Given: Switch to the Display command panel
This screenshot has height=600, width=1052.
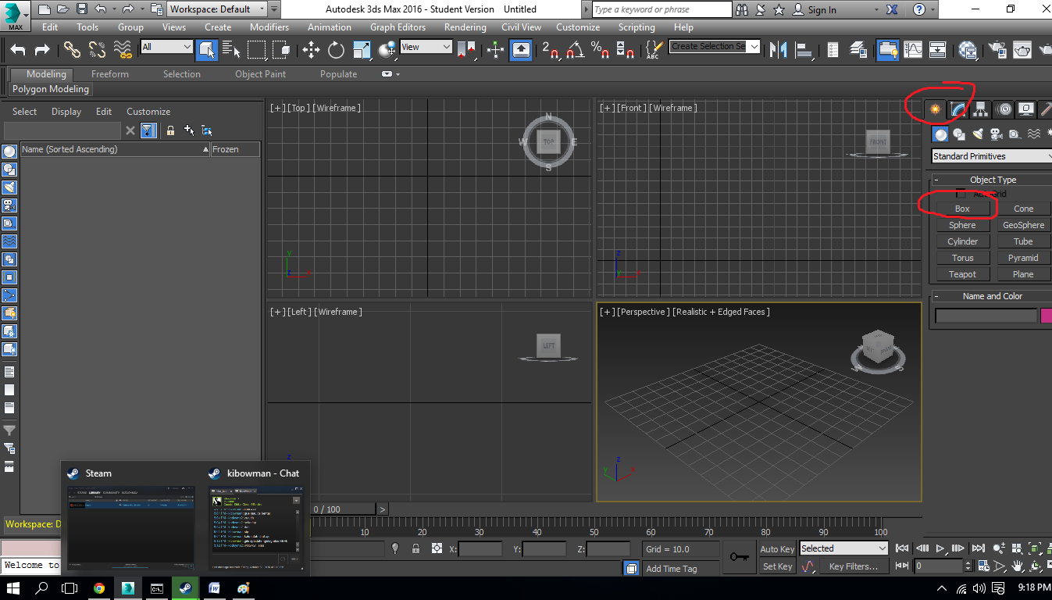Looking at the screenshot, I should point(1026,109).
